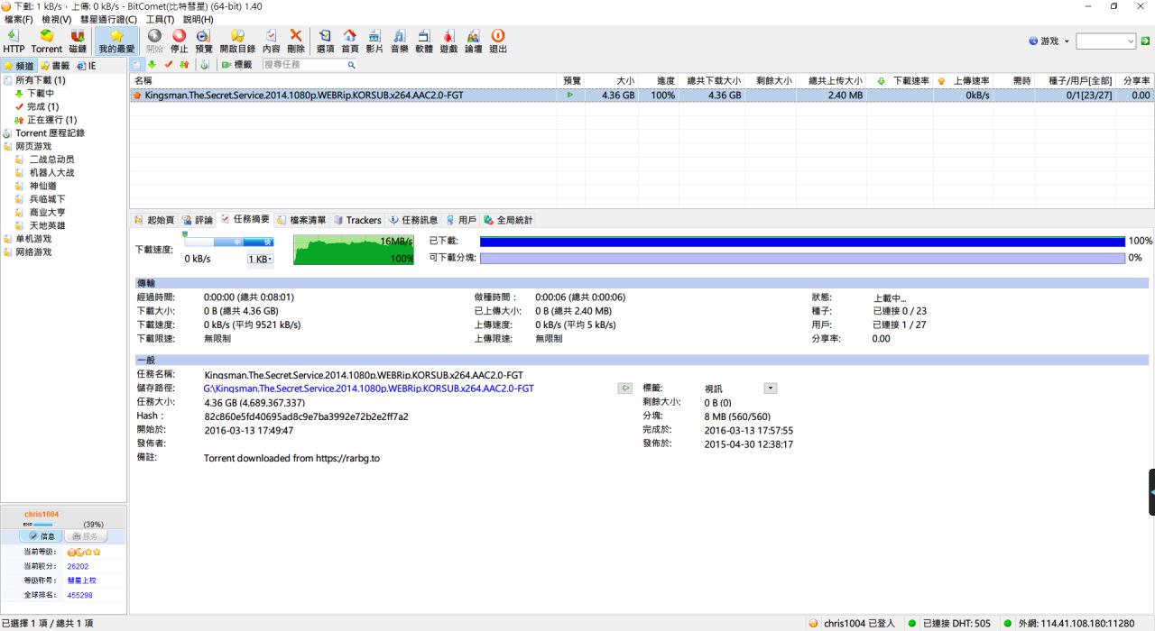
Task: Select 下載中 in the sidebar
Action: tap(34, 93)
